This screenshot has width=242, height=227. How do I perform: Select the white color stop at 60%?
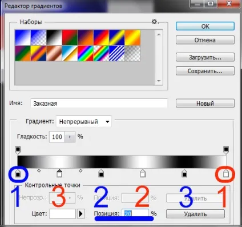tap(143, 173)
